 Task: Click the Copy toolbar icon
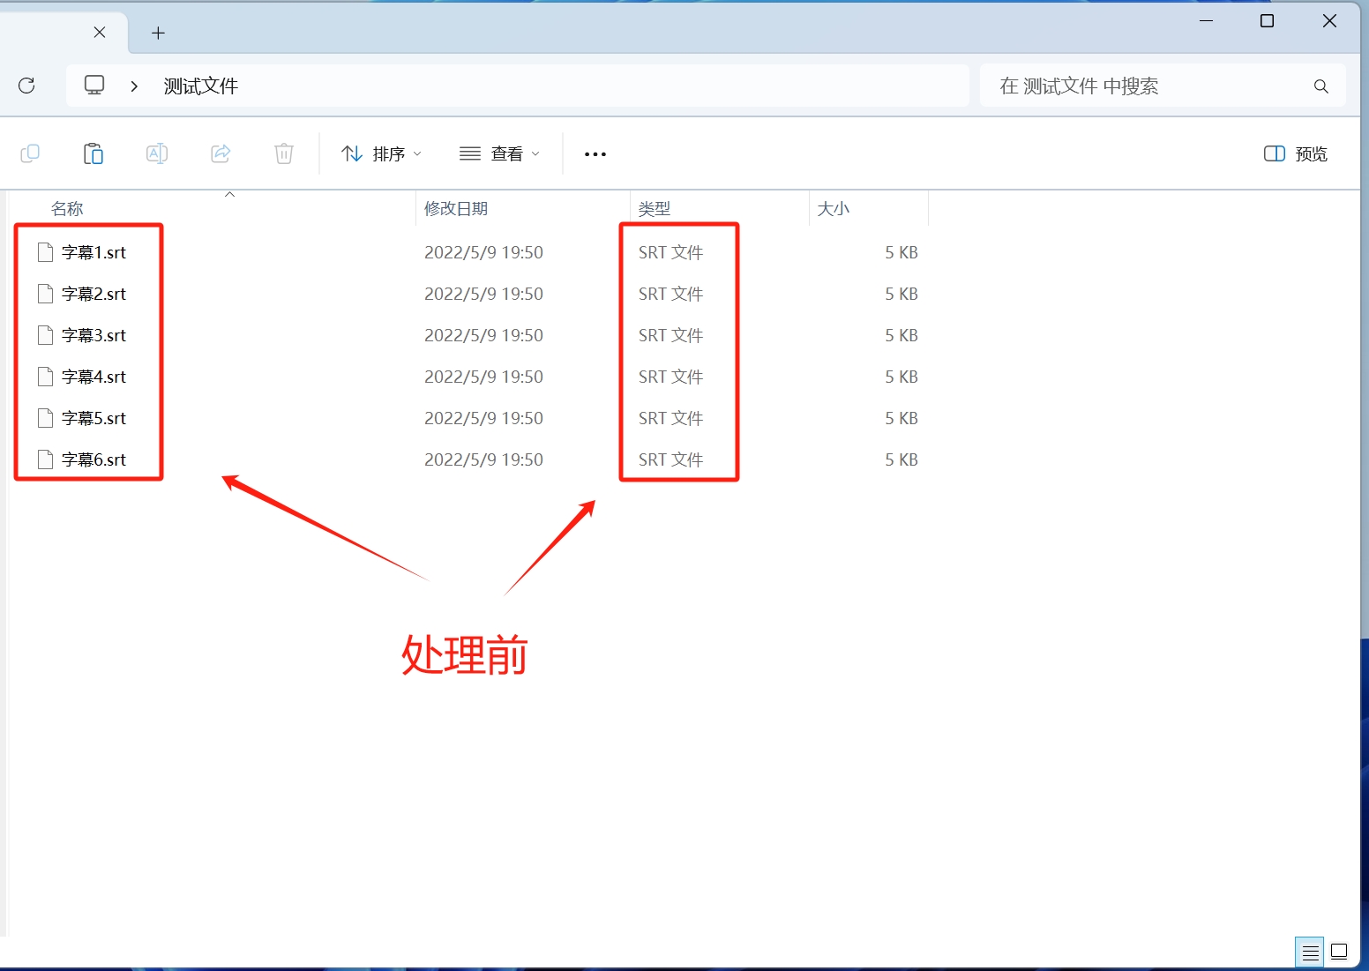click(30, 153)
